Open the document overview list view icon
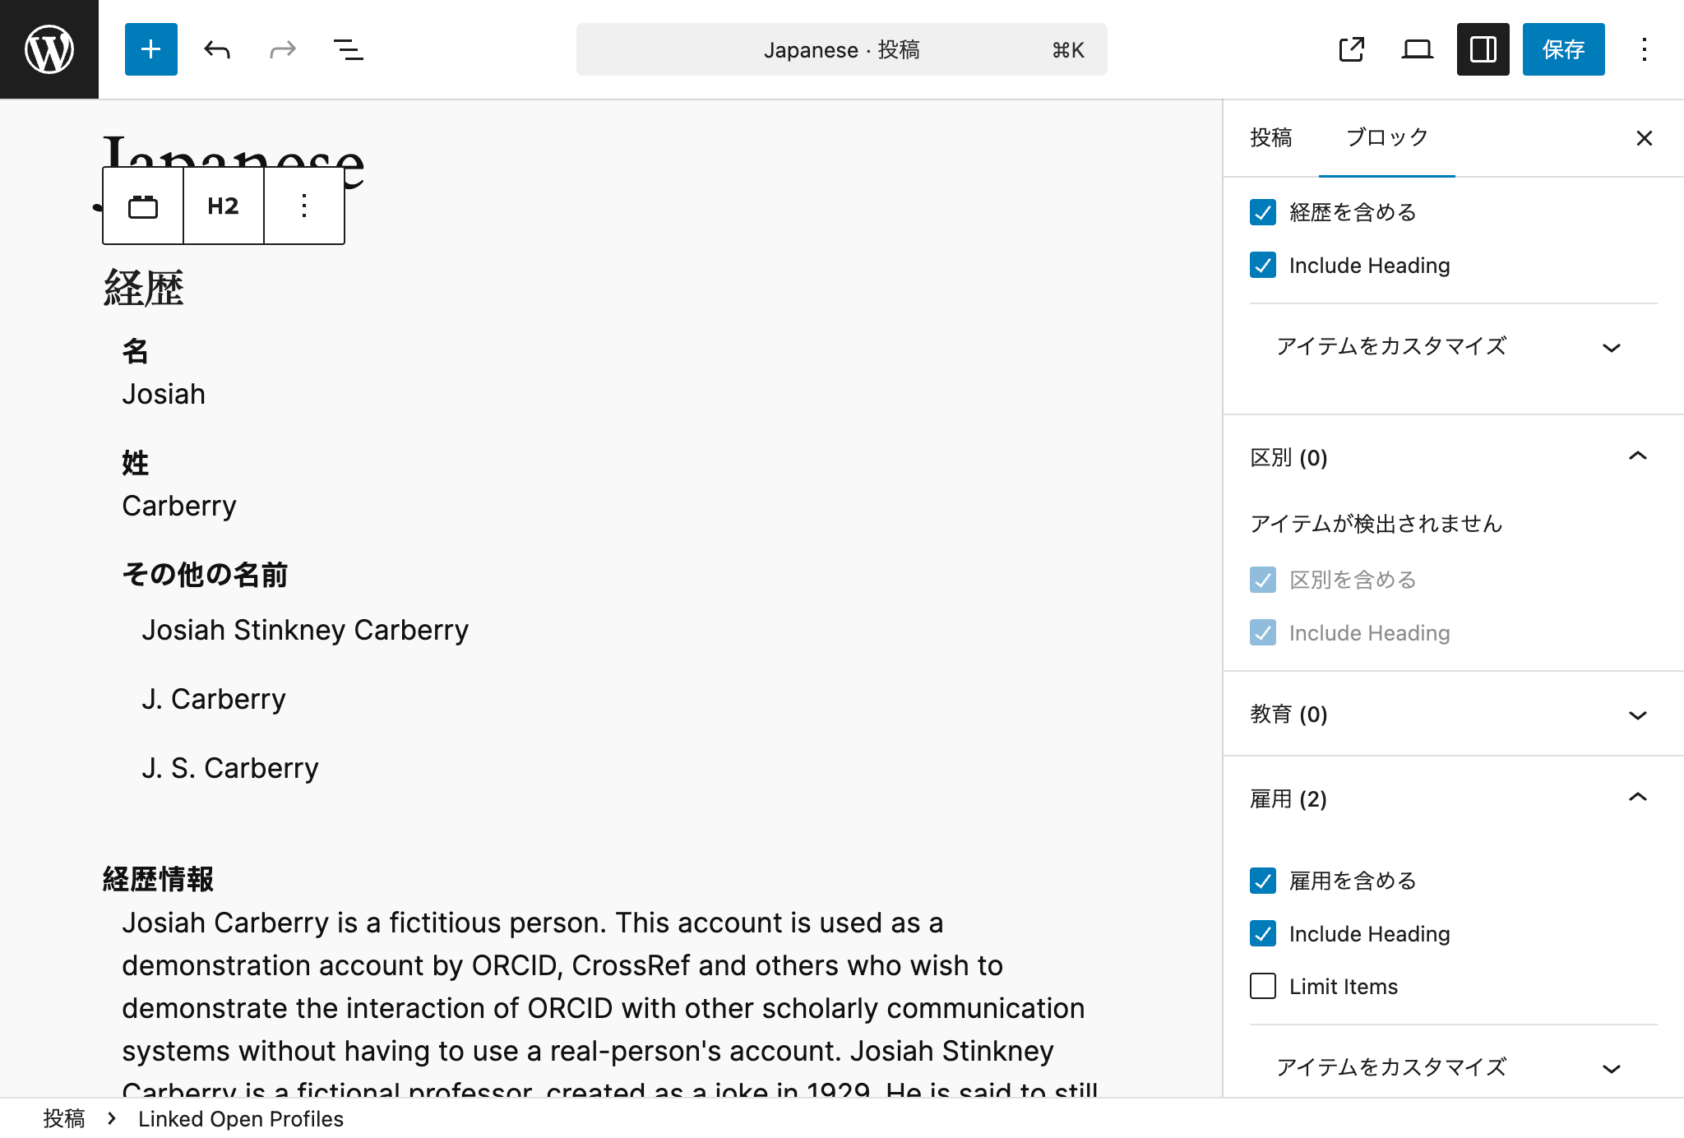This screenshot has height=1138, width=1684. (348, 49)
